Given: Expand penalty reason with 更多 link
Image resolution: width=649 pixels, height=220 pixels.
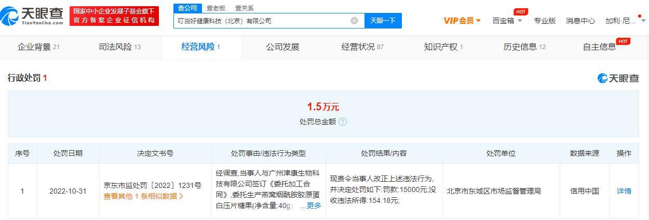Looking at the screenshot, I should pyautogui.click(x=314, y=206).
